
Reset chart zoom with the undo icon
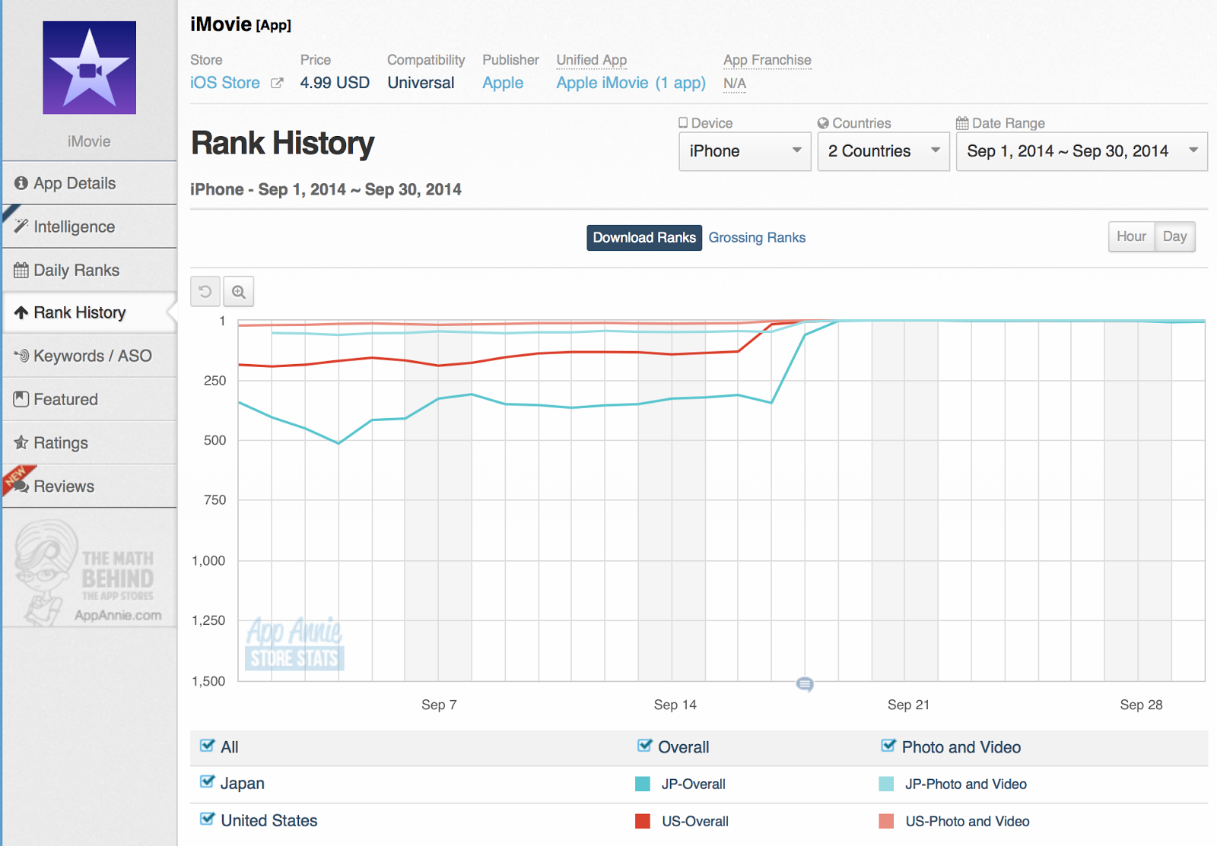click(205, 291)
